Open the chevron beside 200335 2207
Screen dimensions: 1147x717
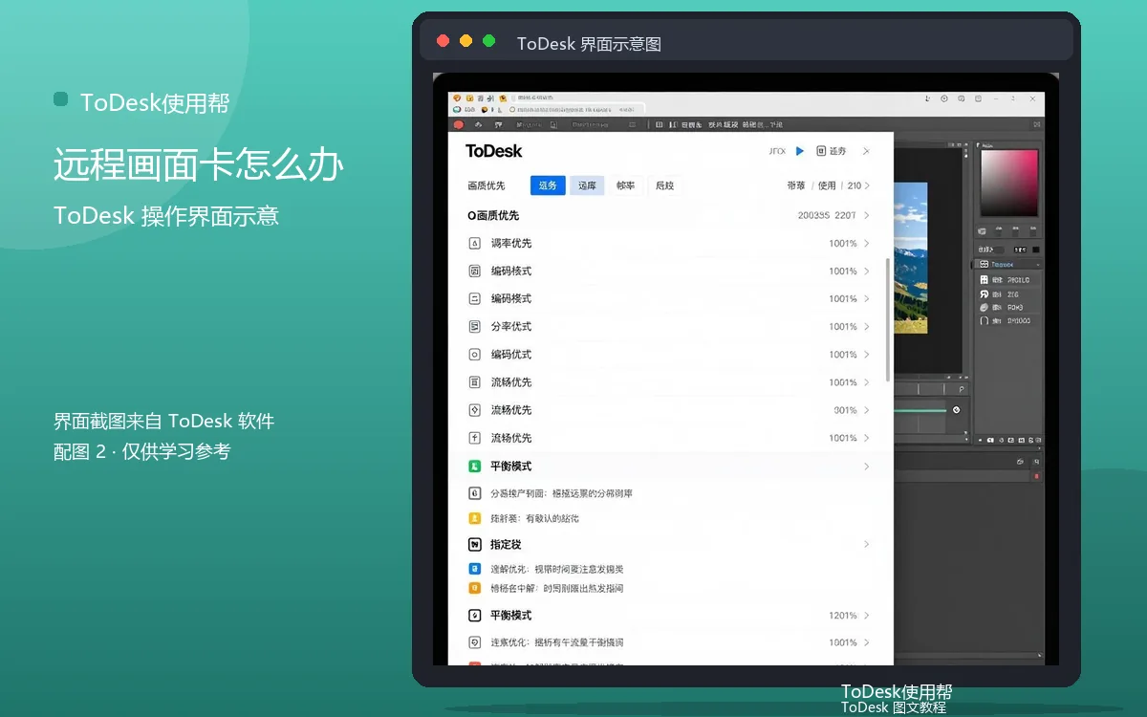click(x=867, y=215)
